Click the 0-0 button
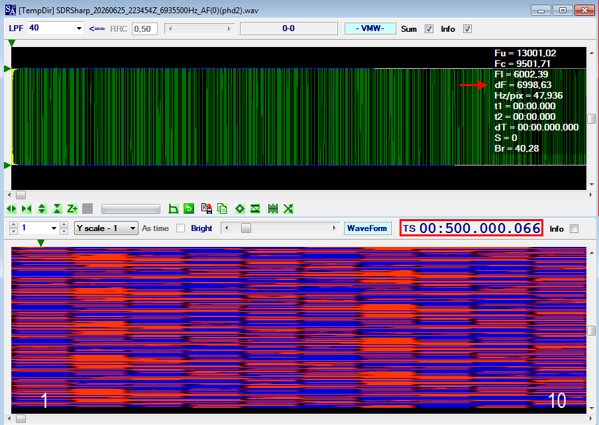Viewport: 599px width, 425px height. pos(288,28)
